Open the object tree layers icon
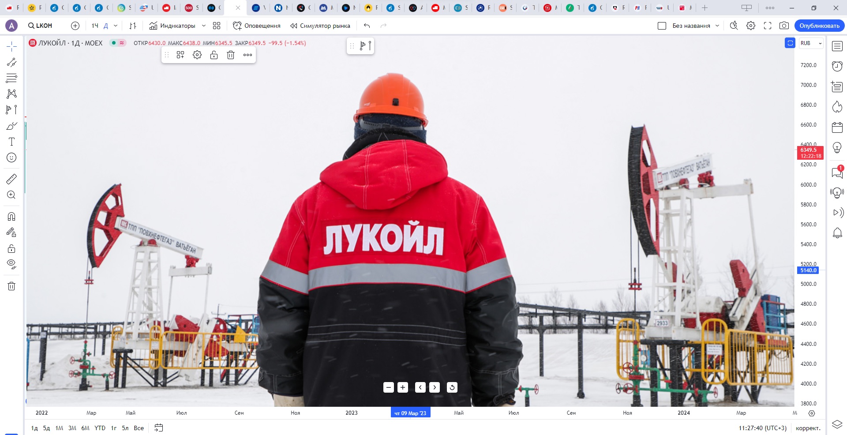The width and height of the screenshot is (847, 435). [x=837, y=424]
